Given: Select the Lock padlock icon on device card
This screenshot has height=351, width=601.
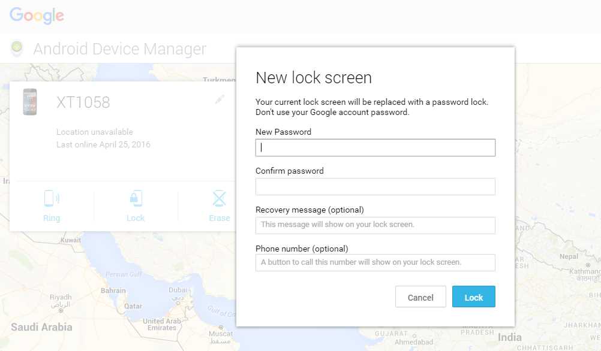Looking at the screenshot, I should pos(136,198).
